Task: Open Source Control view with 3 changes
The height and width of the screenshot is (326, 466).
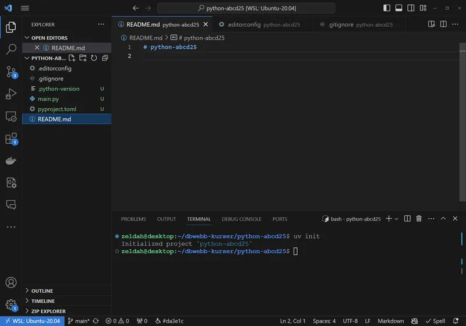Action: coord(11,72)
